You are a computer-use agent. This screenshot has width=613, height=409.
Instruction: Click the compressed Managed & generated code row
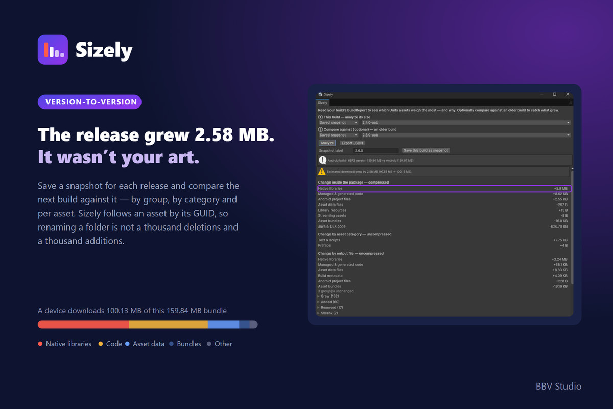[443, 194]
